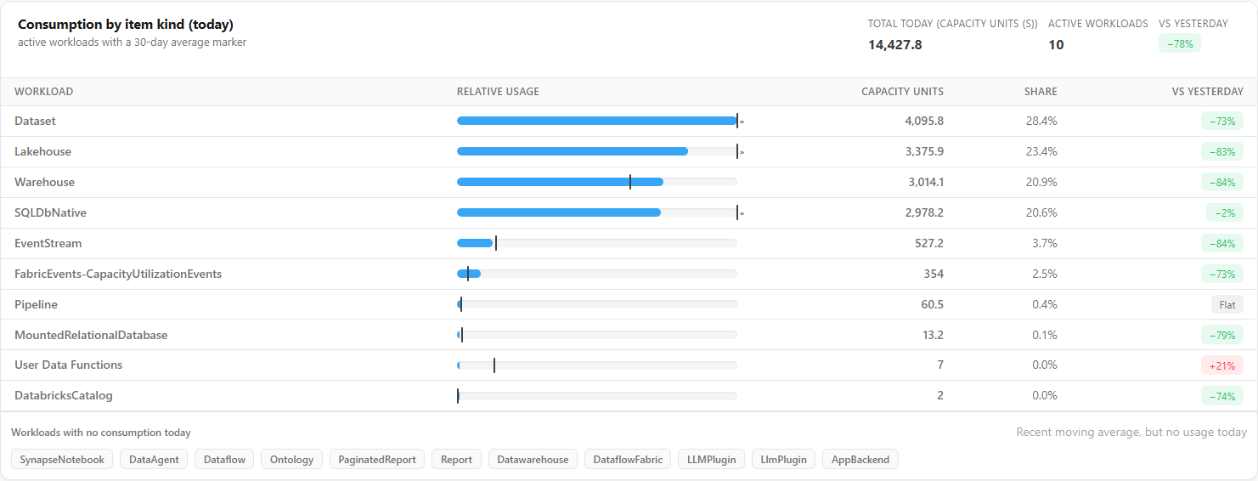Click the Flat badge in Pipeline row
1258x481 pixels.
tap(1227, 304)
